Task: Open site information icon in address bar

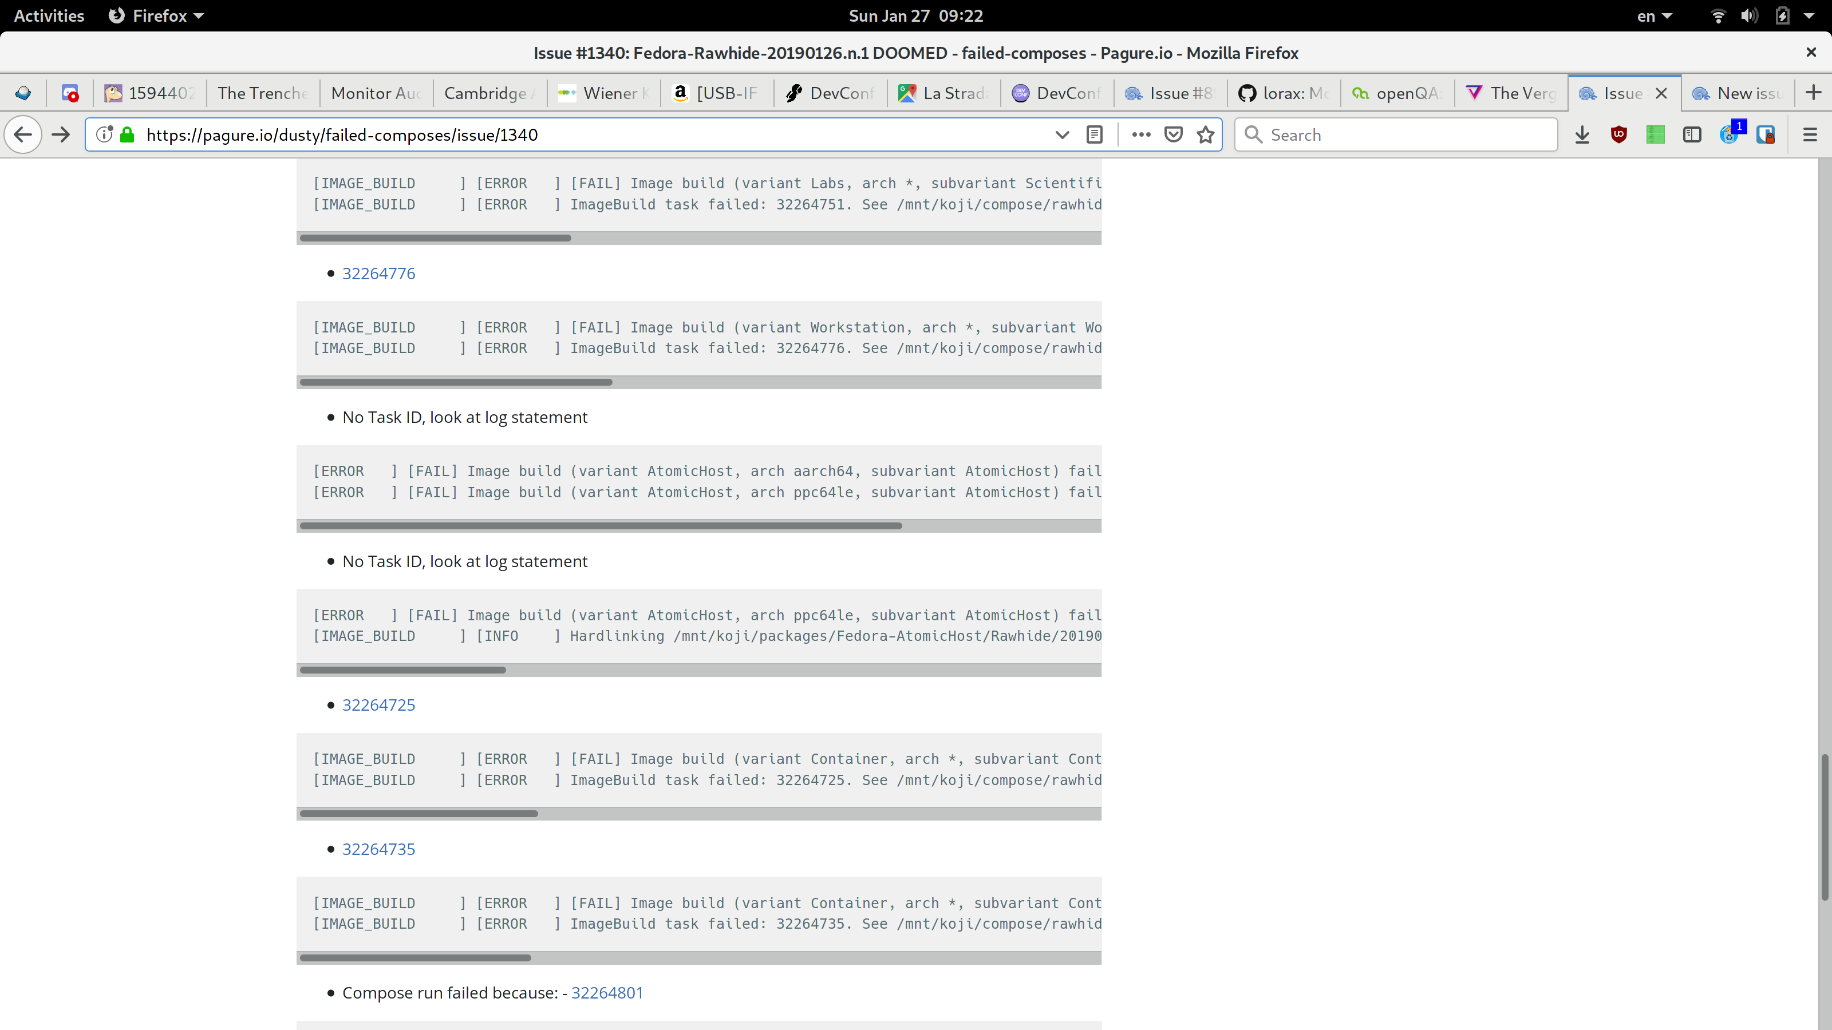Action: tap(105, 134)
